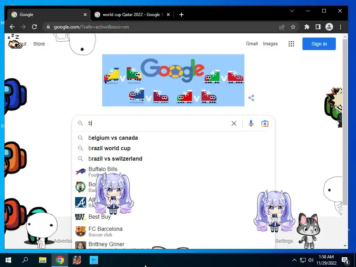This screenshot has height=267, width=356.
Task: Open Chrome side panel icon
Action: click(x=318, y=27)
